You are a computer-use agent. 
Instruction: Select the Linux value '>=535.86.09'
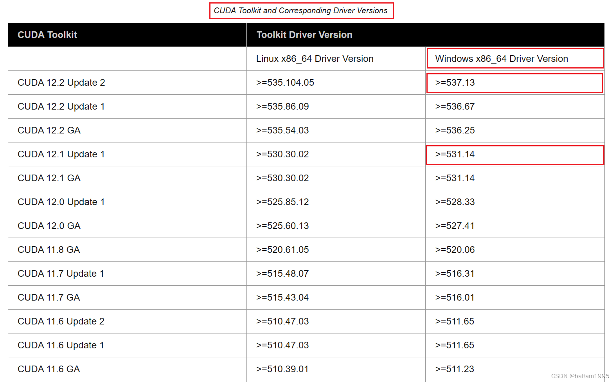pos(282,106)
